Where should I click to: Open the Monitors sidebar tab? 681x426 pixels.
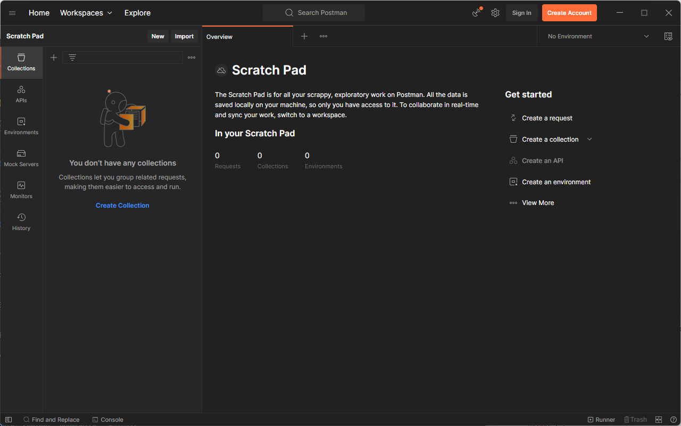21,190
